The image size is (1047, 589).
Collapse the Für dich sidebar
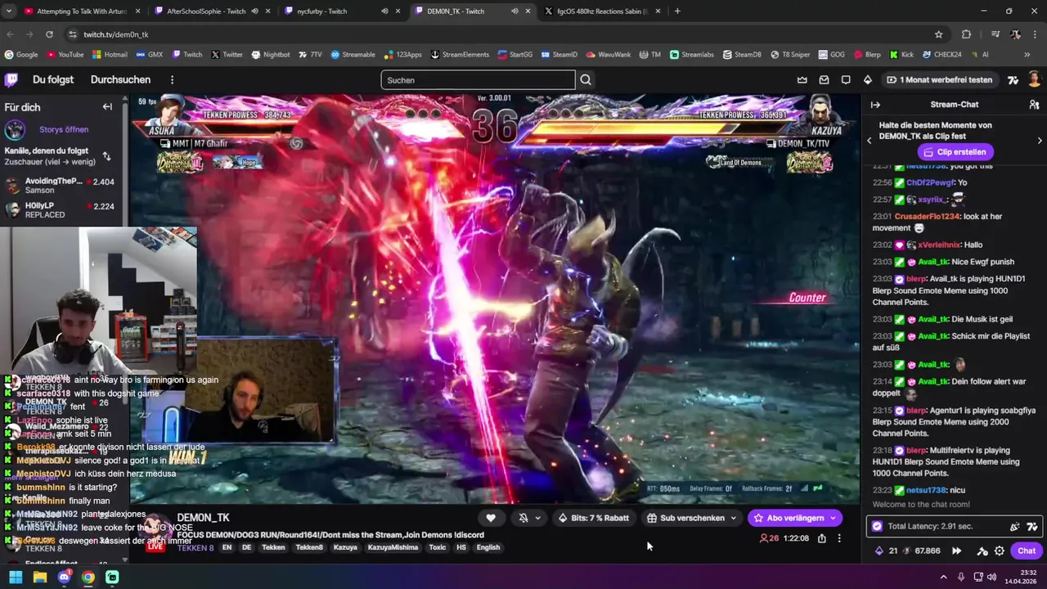pos(107,107)
